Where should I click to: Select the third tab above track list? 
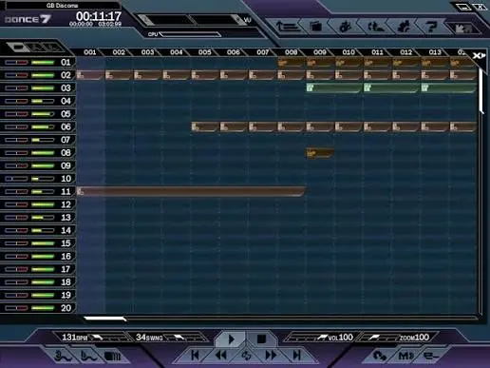(54, 48)
